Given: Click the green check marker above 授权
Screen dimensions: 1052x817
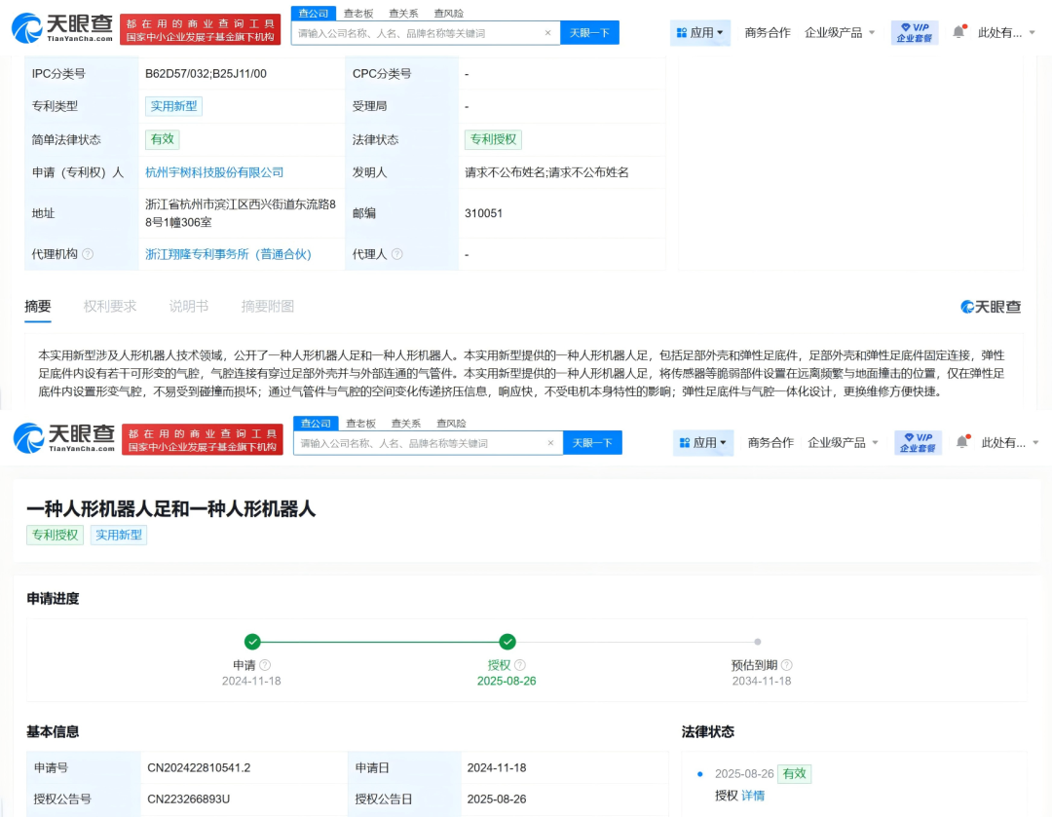Looking at the screenshot, I should coord(507,642).
